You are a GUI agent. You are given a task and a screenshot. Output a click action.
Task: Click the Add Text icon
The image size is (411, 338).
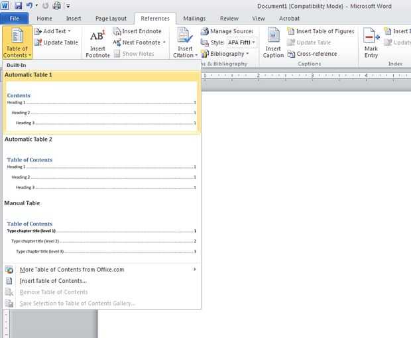(38, 31)
